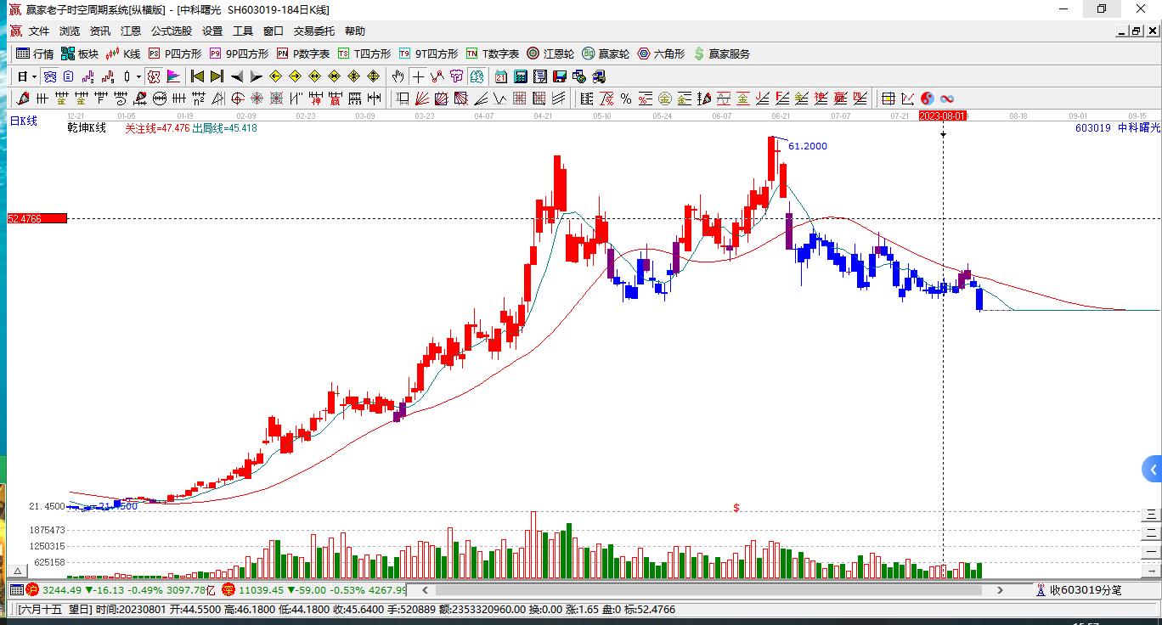Screen dimensions: 1162x625
Task: Click the calculator icon in the toolbar
Action: coord(521,76)
